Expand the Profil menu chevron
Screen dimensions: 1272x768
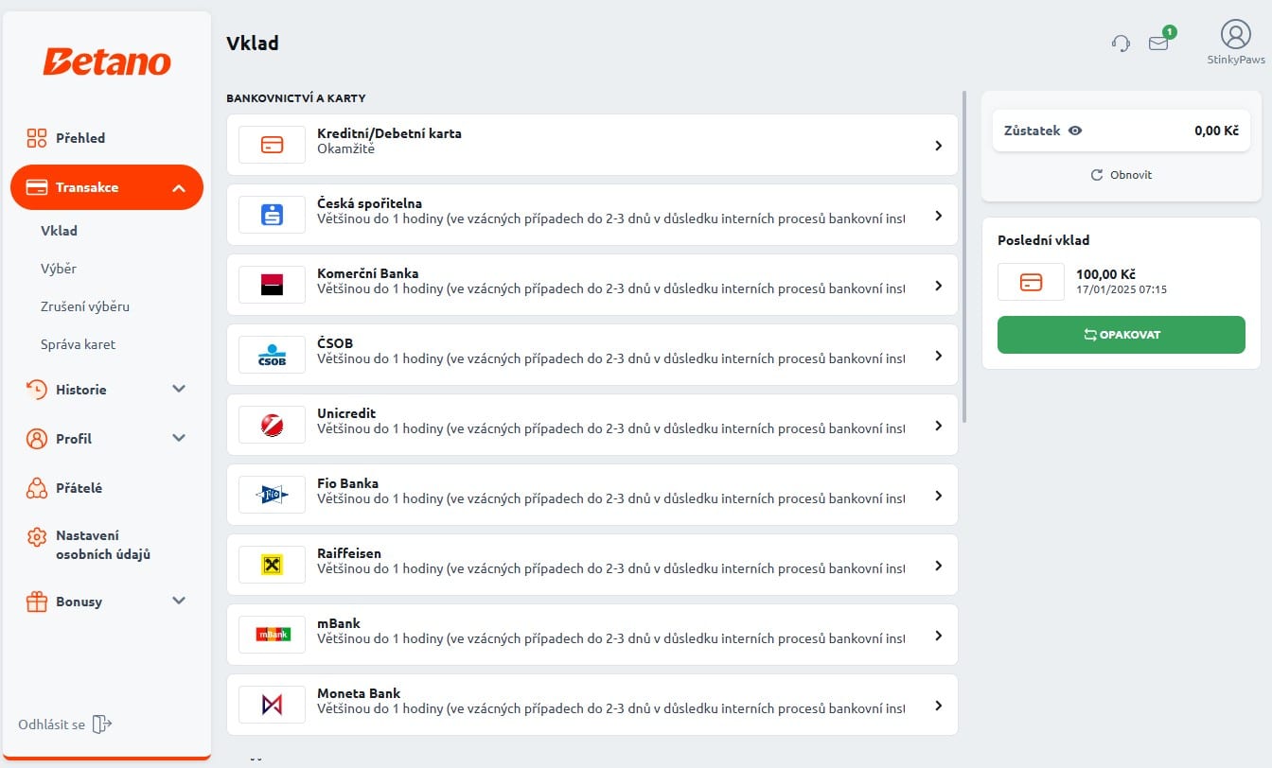pyautogui.click(x=179, y=439)
